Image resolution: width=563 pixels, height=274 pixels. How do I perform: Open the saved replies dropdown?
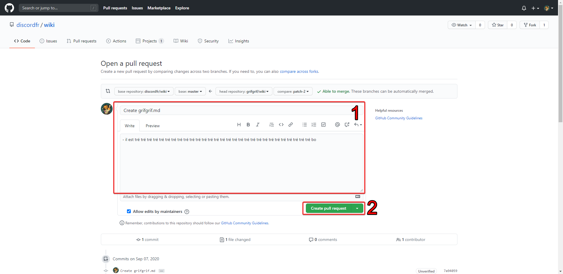tap(358, 125)
